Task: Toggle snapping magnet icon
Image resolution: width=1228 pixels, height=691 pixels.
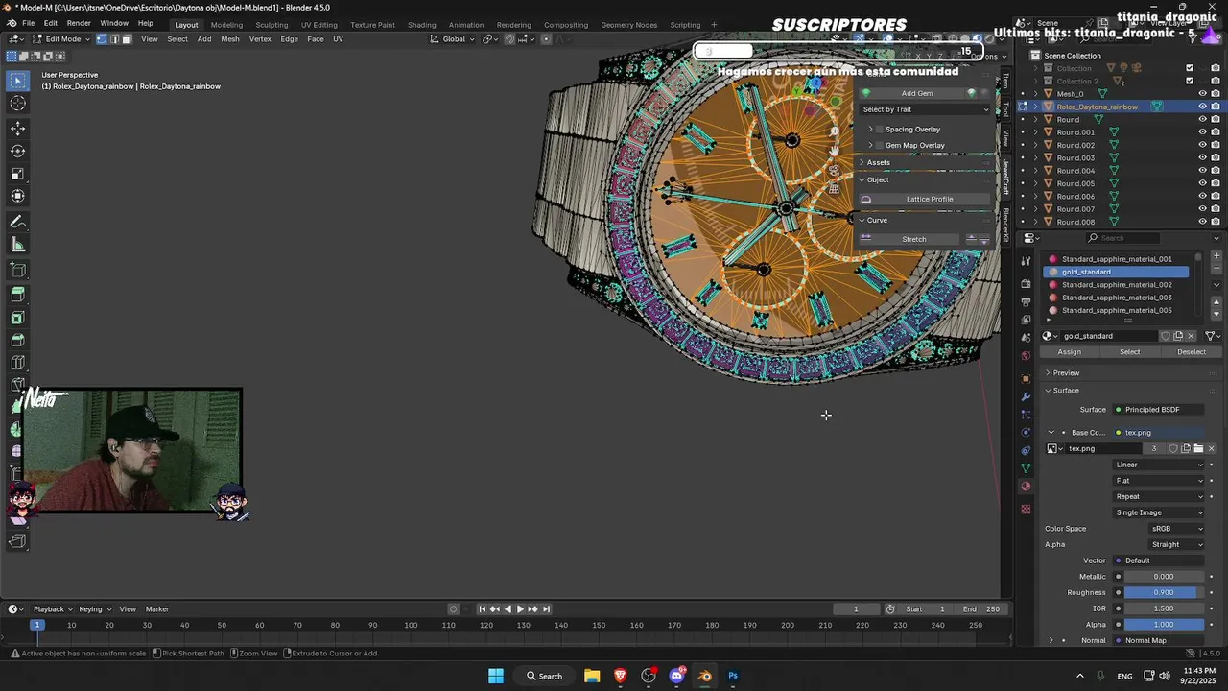Action: pyautogui.click(x=509, y=39)
